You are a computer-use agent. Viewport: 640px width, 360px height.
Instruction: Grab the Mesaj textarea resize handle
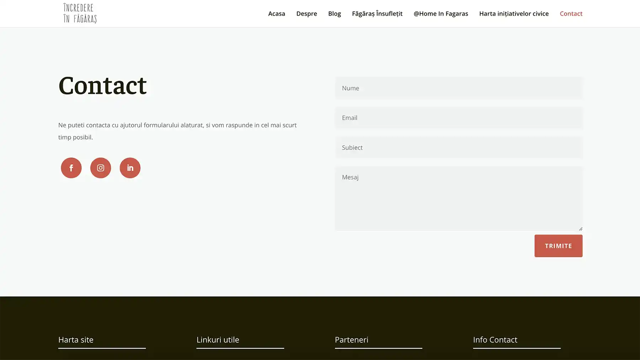pos(580,229)
